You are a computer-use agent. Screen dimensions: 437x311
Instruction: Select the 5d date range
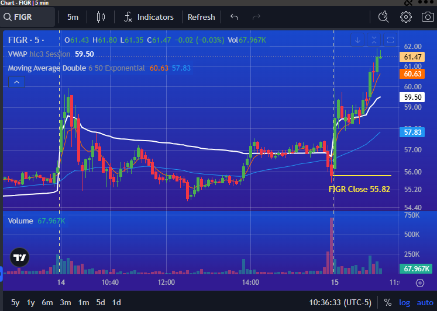[x=101, y=302]
